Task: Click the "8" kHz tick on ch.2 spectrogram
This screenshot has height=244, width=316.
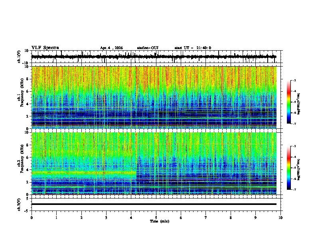Action: 28,145
